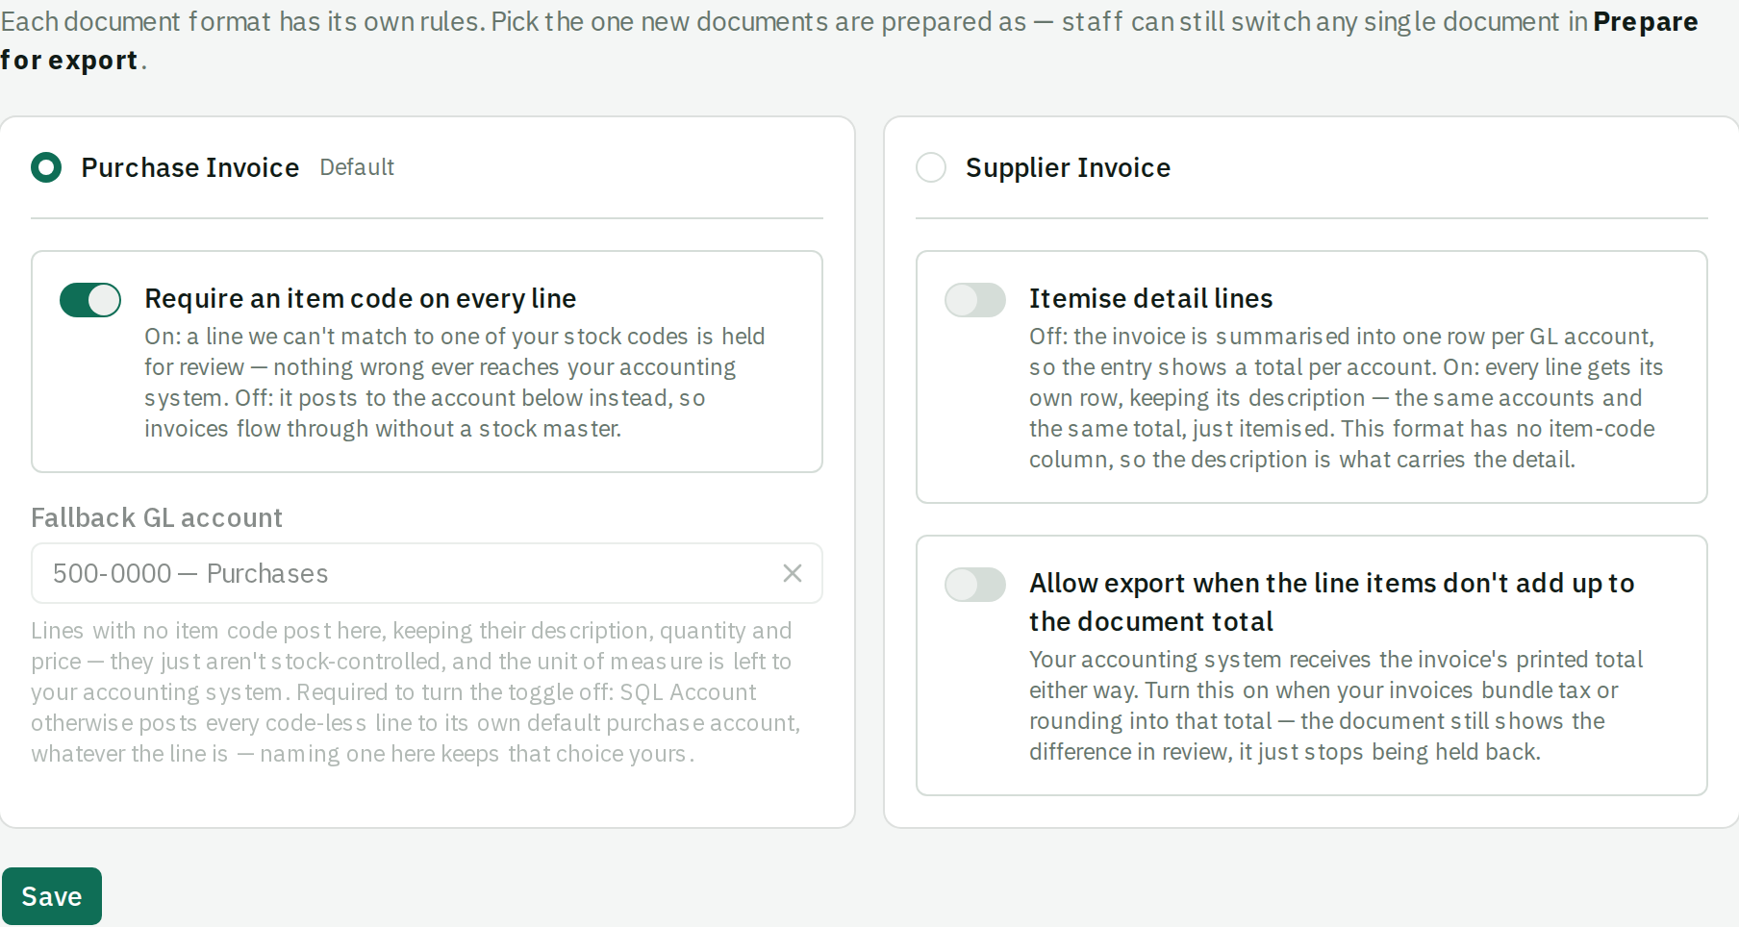Viewport: 1739px width, 927px height.
Task: Toggle Allow export when line items mismatch
Action: click(975, 585)
